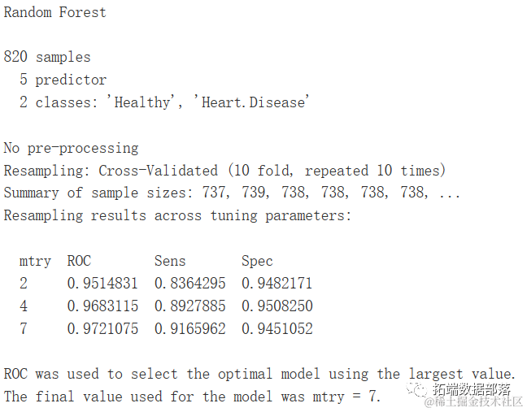Click the '820 samples' line
This screenshot has width=527, height=412.
click(47, 57)
